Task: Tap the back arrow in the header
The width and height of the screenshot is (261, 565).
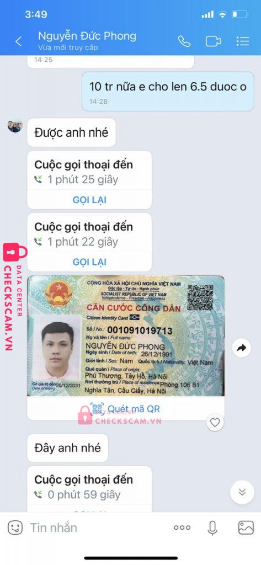Action: tap(18, 41)
